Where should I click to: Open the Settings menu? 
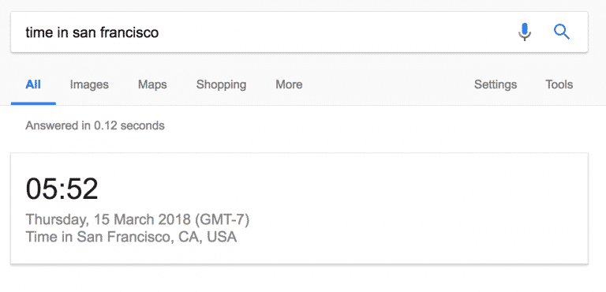pyautogui.click(x=496, y=84)
